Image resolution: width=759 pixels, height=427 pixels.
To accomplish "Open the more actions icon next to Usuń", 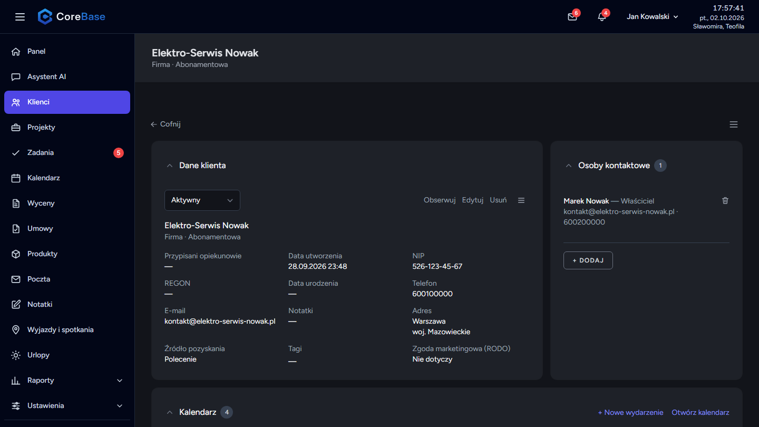I will 521,200.
